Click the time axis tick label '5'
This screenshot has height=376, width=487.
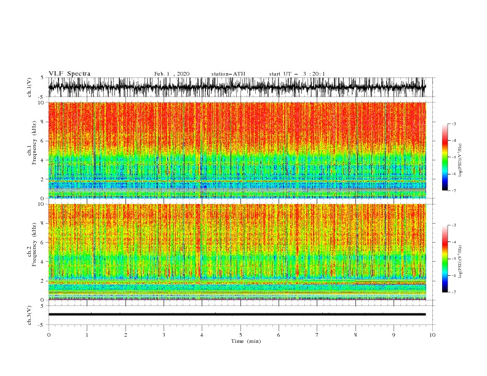240,335
